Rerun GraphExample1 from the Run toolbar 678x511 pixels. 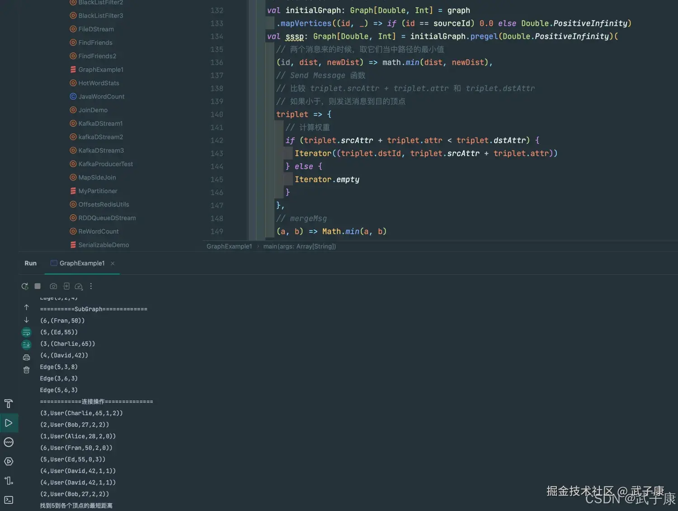pos(25,286)
